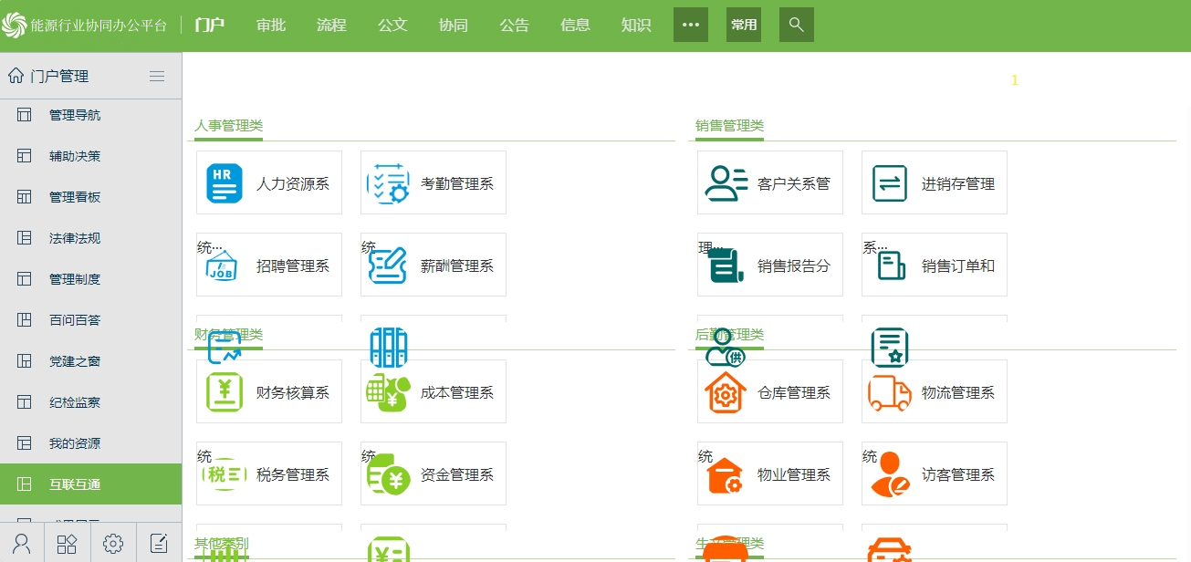The width and height of the screenshot is (1191, 562).
Task: Open the logistics management truck icon
Action: pyautogui.click(x=889, y=392)
